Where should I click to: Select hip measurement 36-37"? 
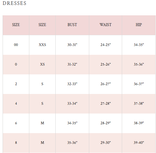coord(139,84)
